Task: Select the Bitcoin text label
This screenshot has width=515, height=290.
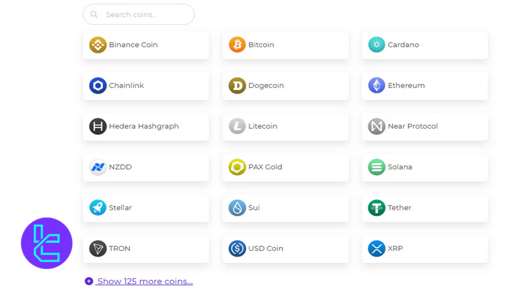Action: (x=261, y=45)
